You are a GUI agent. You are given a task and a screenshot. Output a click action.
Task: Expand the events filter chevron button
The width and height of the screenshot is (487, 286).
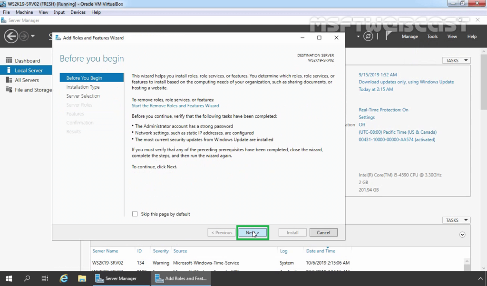462,235
